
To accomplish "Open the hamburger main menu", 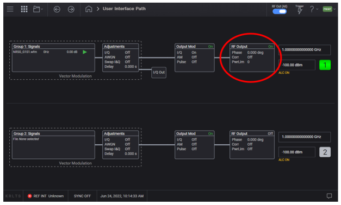I will (x=10, y=9).
